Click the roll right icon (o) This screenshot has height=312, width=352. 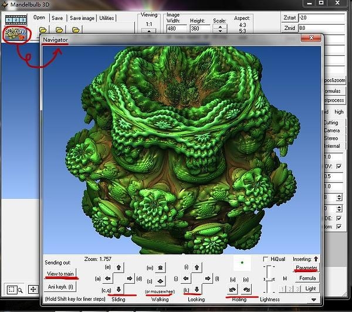[x=248, y=289]
